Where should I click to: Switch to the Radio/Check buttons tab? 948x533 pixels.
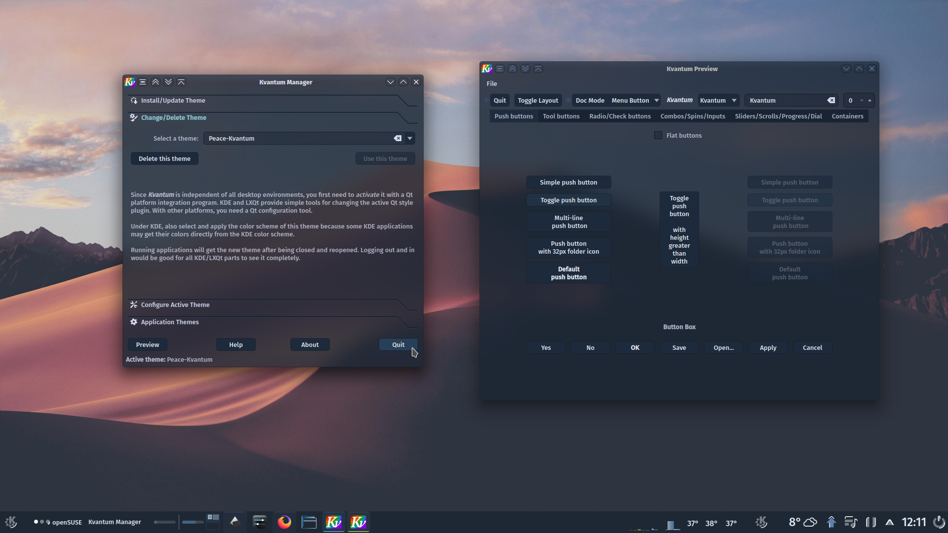620,116
